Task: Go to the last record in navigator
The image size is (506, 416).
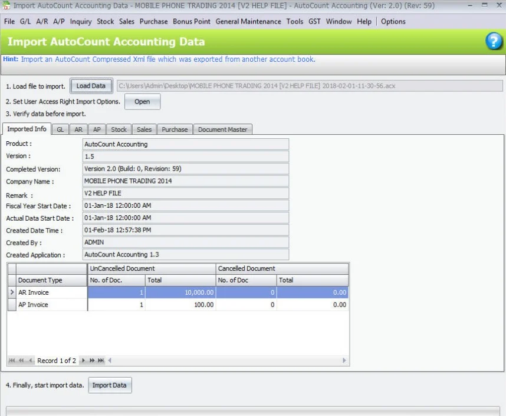Action: 101,360
